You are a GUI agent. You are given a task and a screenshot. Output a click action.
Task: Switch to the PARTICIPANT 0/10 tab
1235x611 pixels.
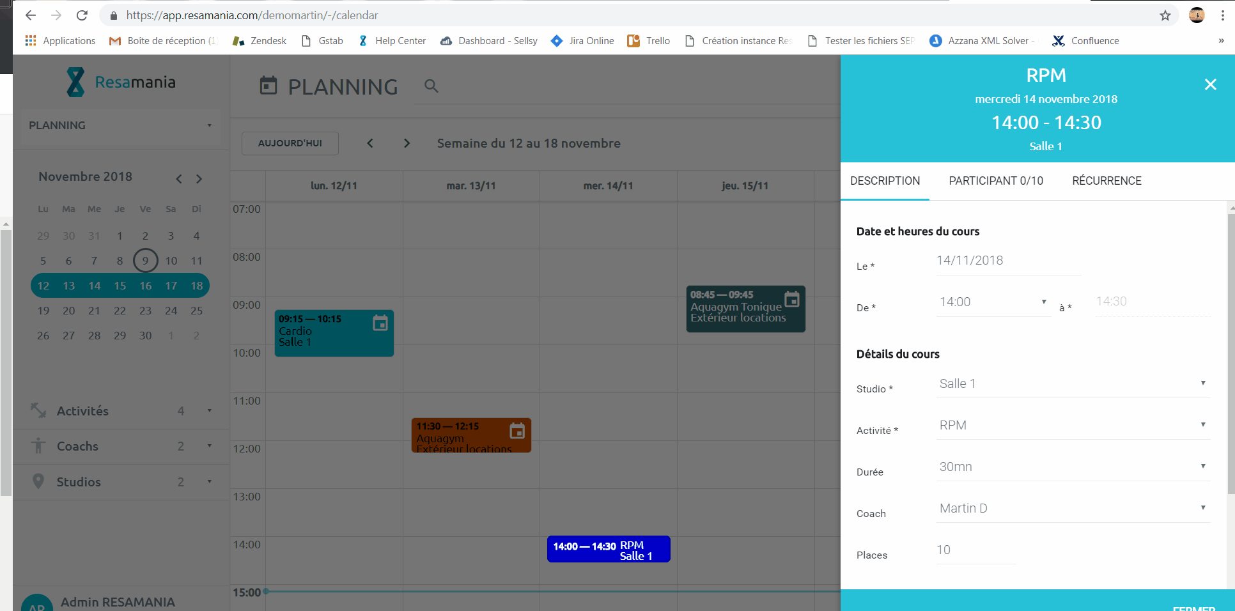995,181
